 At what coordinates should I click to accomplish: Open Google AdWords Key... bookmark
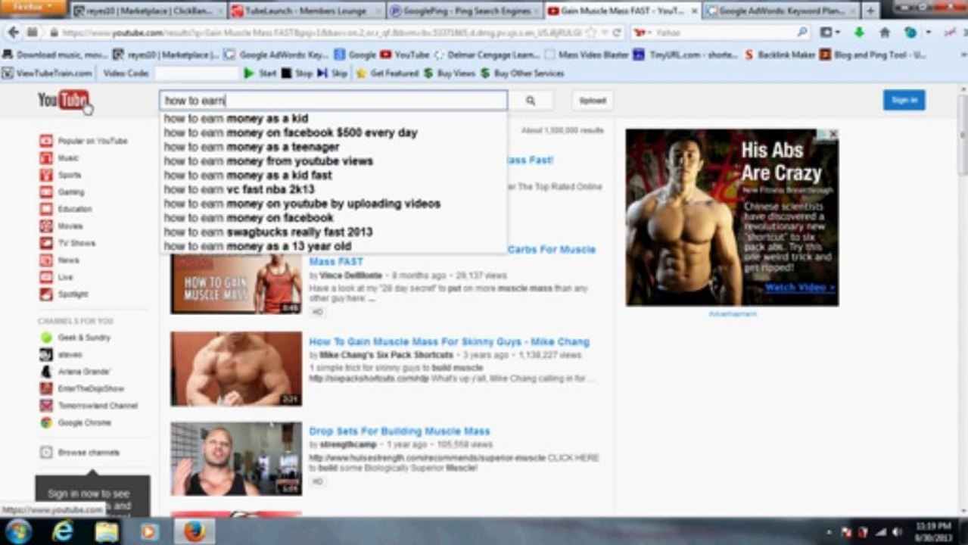click(x=277, y=54)
